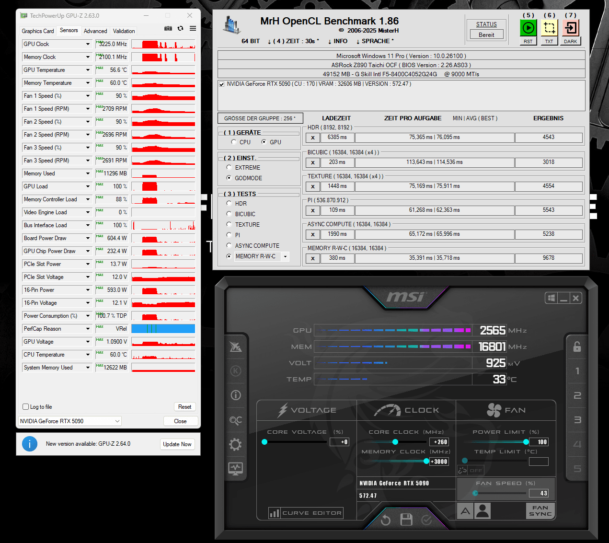Choose EXTREME setting radio button

tap(229, 167)
